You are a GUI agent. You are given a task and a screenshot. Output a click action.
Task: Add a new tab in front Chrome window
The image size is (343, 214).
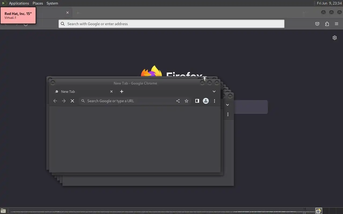point(122,91)
